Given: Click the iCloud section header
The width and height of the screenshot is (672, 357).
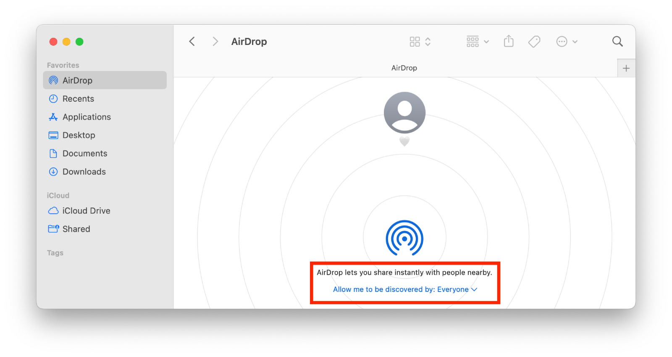Looking at the screenshot, I should coord(58,195).
